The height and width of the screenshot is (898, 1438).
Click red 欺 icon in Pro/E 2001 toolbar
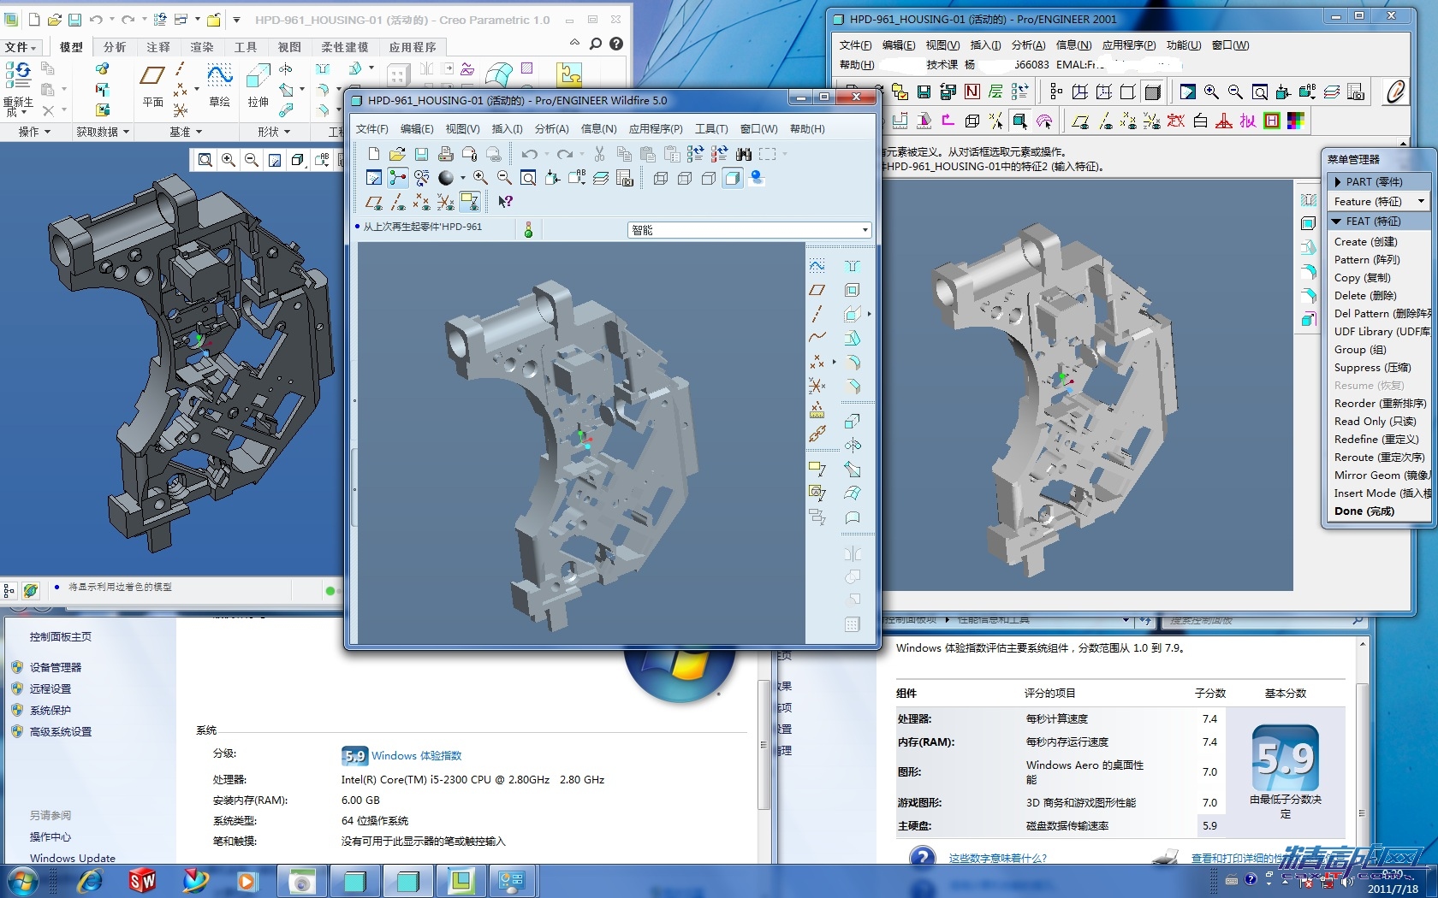coord(1175,121)
